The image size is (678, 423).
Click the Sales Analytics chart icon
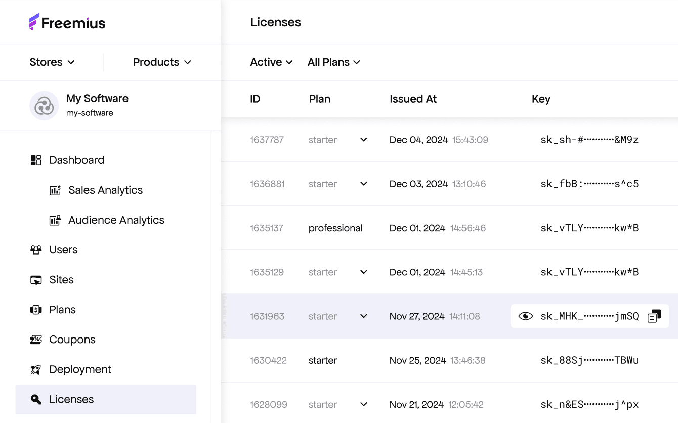[55, 190]
